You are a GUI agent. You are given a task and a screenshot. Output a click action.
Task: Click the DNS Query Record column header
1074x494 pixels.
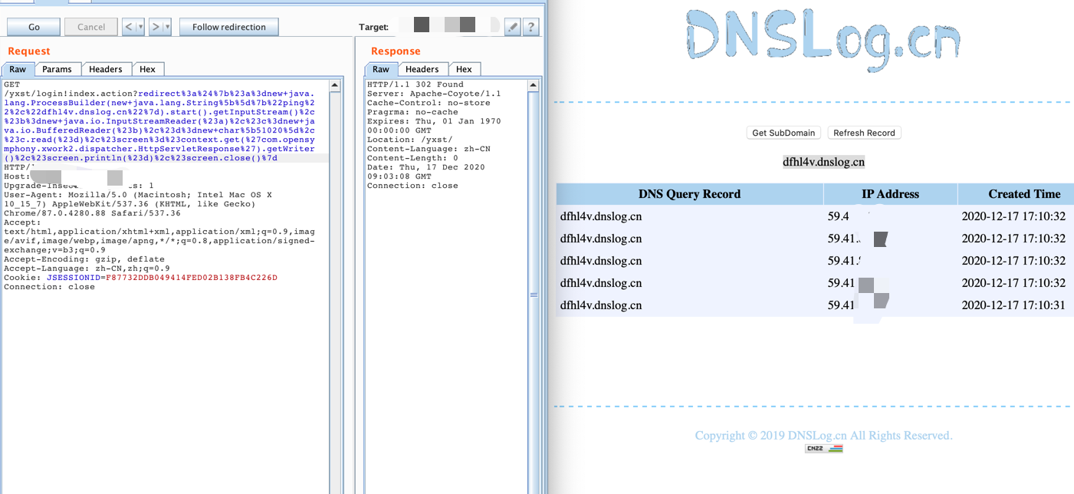coord(689,194)
